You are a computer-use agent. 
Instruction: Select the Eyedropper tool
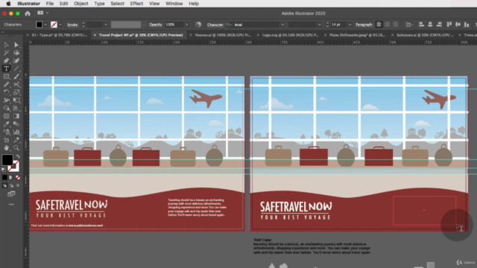click(7, 124)
